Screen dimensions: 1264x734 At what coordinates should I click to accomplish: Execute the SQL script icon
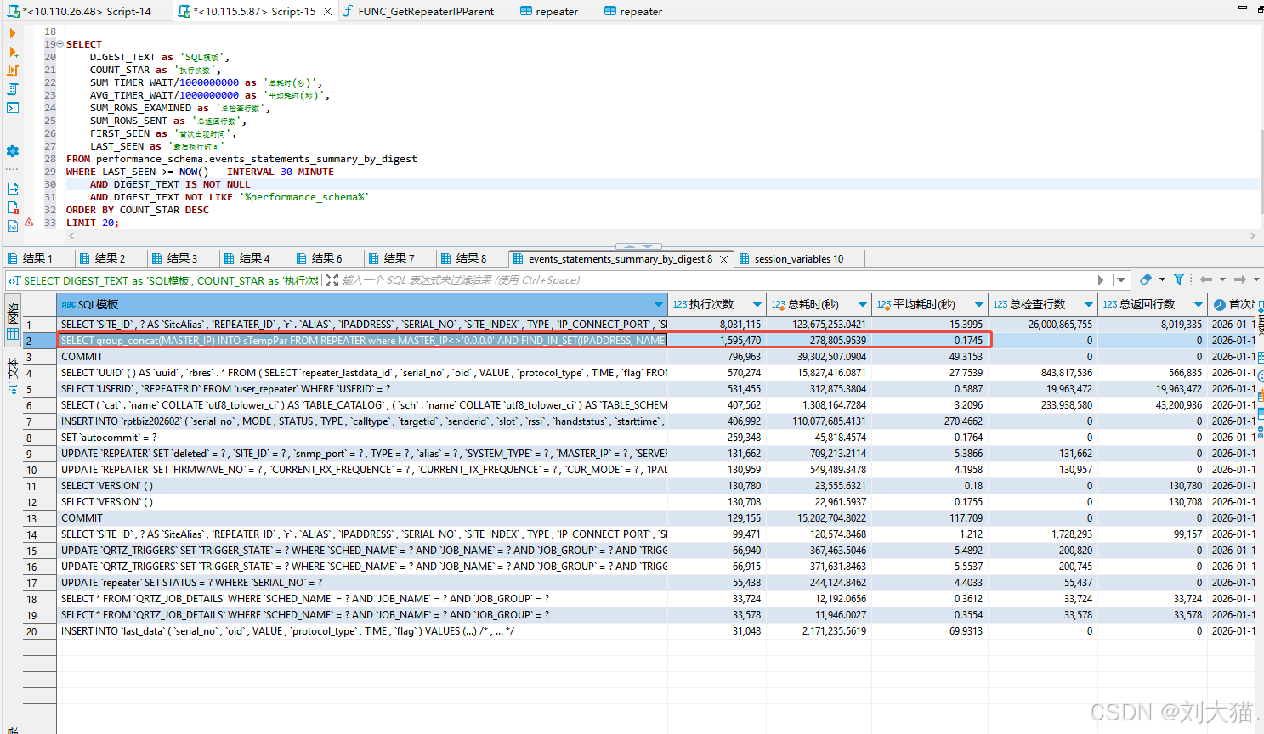(x=13, y=71)
